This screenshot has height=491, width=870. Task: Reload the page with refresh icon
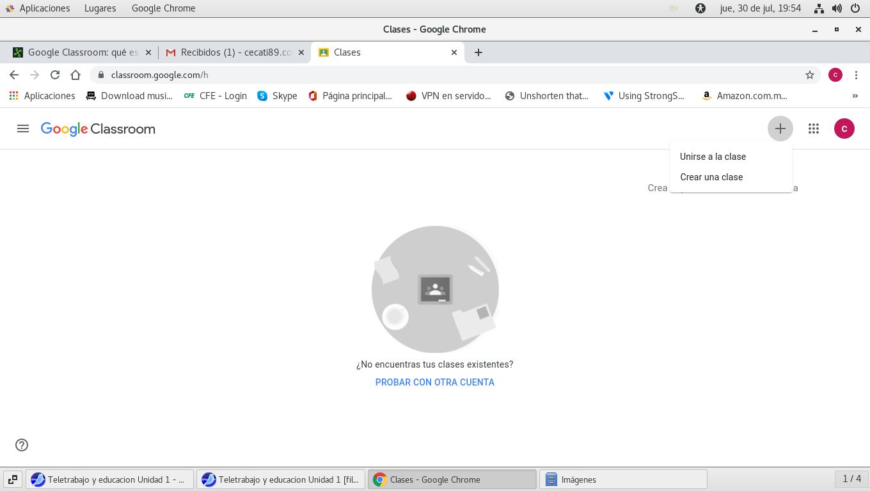pos(55,75)
